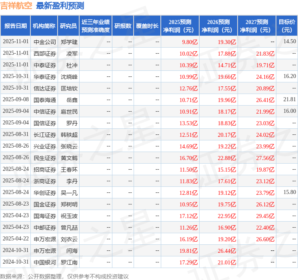
Task: Select the 信达证券 institution cell
Action: point(45,88)
